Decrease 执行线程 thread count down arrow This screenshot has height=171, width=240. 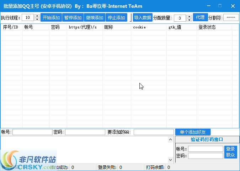tap(37, 19)
